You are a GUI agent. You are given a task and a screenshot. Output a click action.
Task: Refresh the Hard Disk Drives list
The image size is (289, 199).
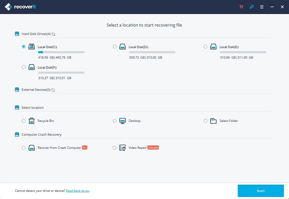tap(53, 34)
